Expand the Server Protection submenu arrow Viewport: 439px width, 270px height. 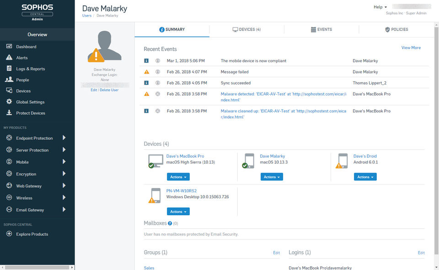tap(64, 150)
